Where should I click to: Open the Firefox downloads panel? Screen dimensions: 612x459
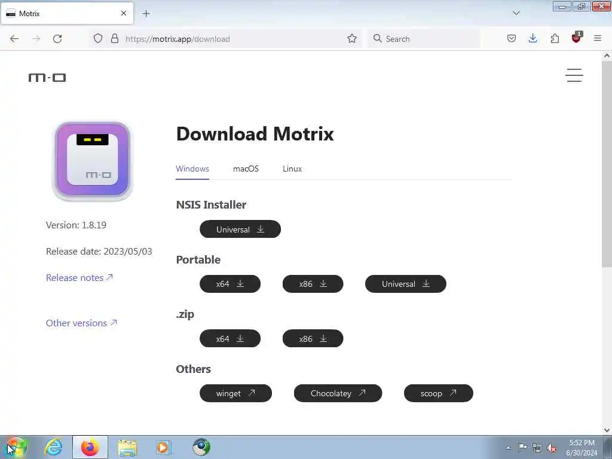click(533, 38)
